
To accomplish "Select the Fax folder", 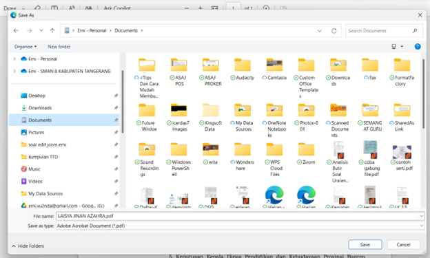I will click(x=370, y=69).
